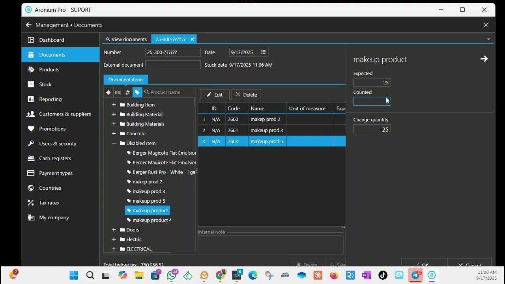
Task: Click the right arrow on makeup product panel
Action: (484, 59)
